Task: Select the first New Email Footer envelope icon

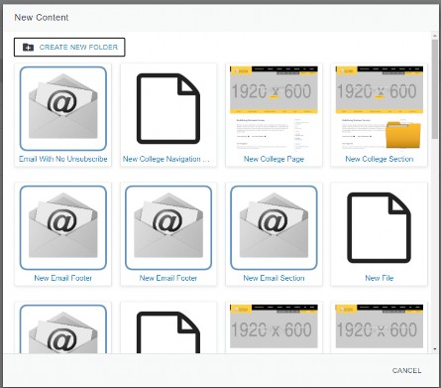Action: tap(63, 227)
